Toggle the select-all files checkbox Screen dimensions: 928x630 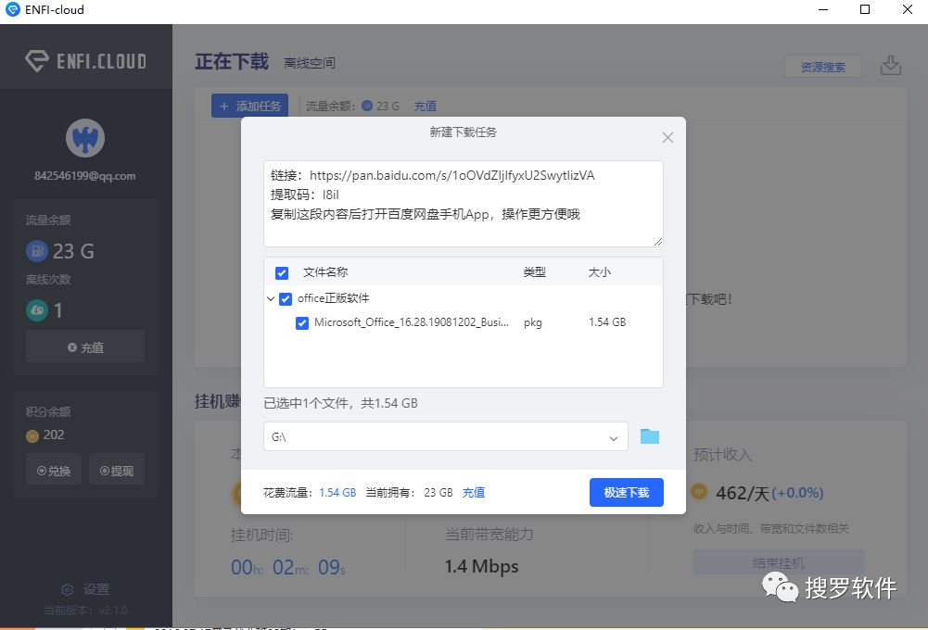coord(282,272)
